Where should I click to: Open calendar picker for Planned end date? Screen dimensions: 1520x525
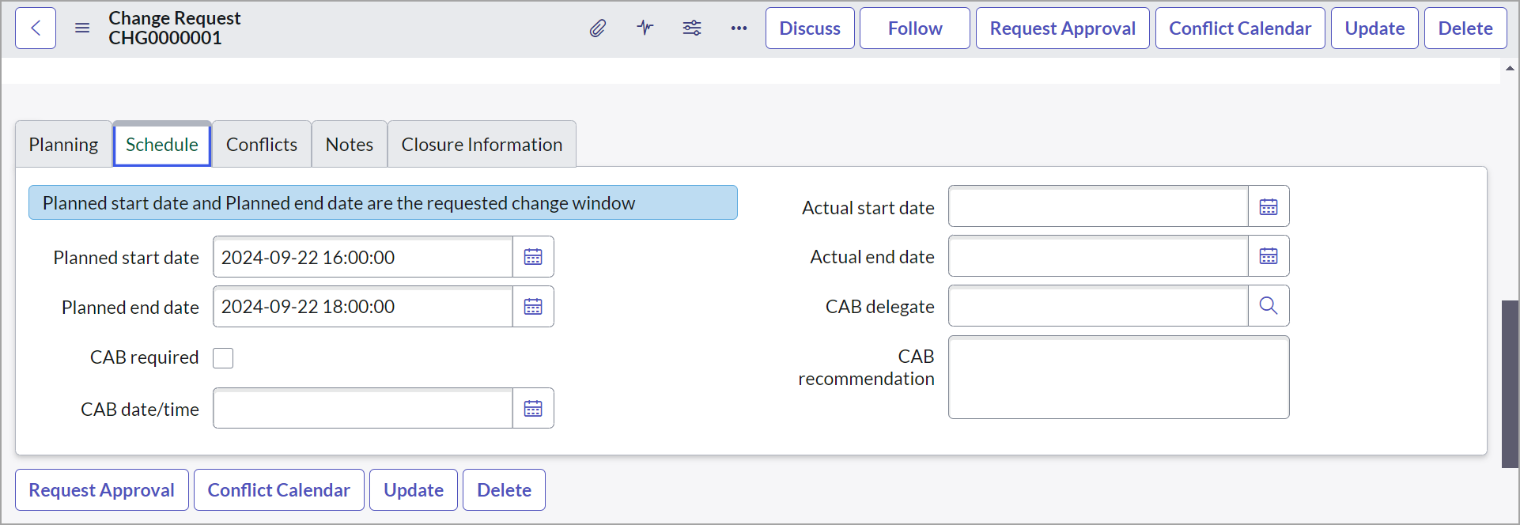(534, 307)
